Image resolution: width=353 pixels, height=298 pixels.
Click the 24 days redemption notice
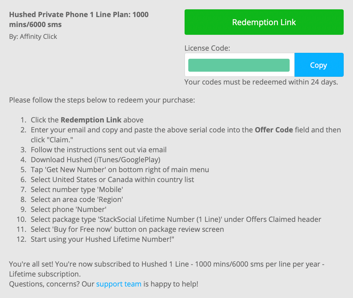point(261,82)
